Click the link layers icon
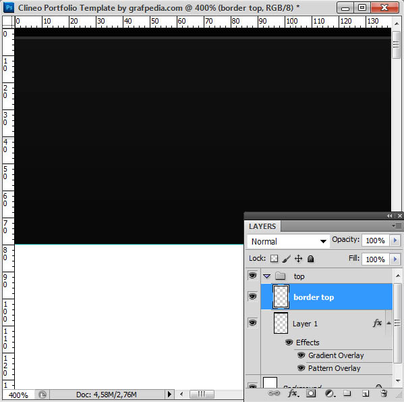 coord(274,393)
